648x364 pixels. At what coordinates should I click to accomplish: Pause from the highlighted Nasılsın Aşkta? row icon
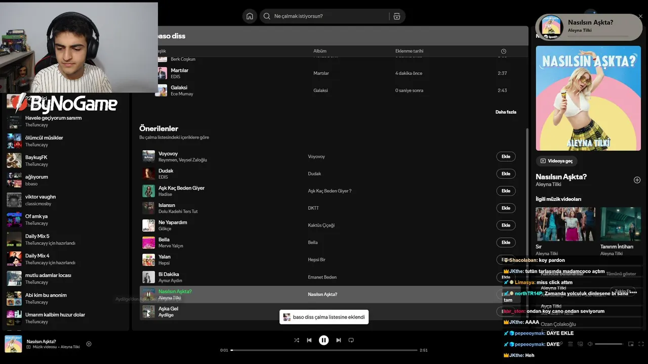(x=148, y=294)
